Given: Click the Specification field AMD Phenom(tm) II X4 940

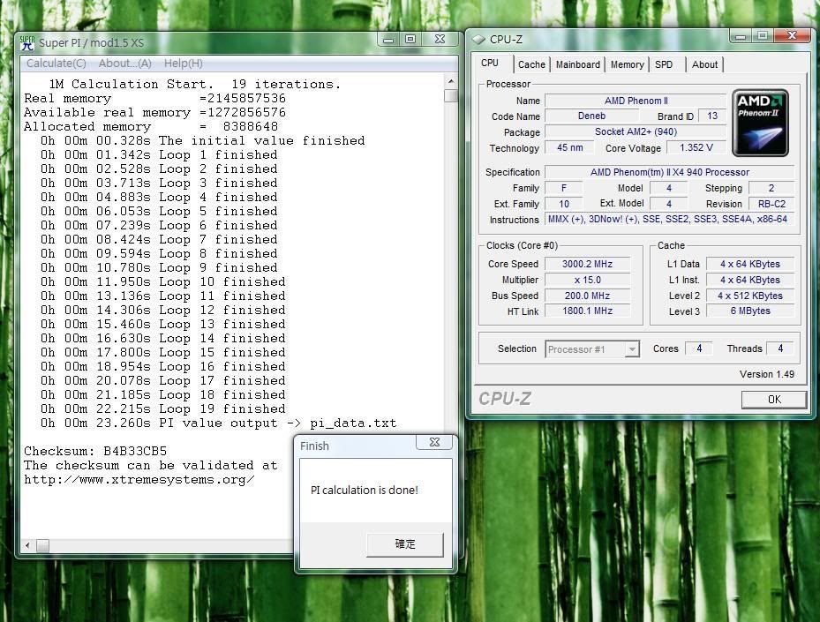Looking at the screenshot, I should 669,172.
